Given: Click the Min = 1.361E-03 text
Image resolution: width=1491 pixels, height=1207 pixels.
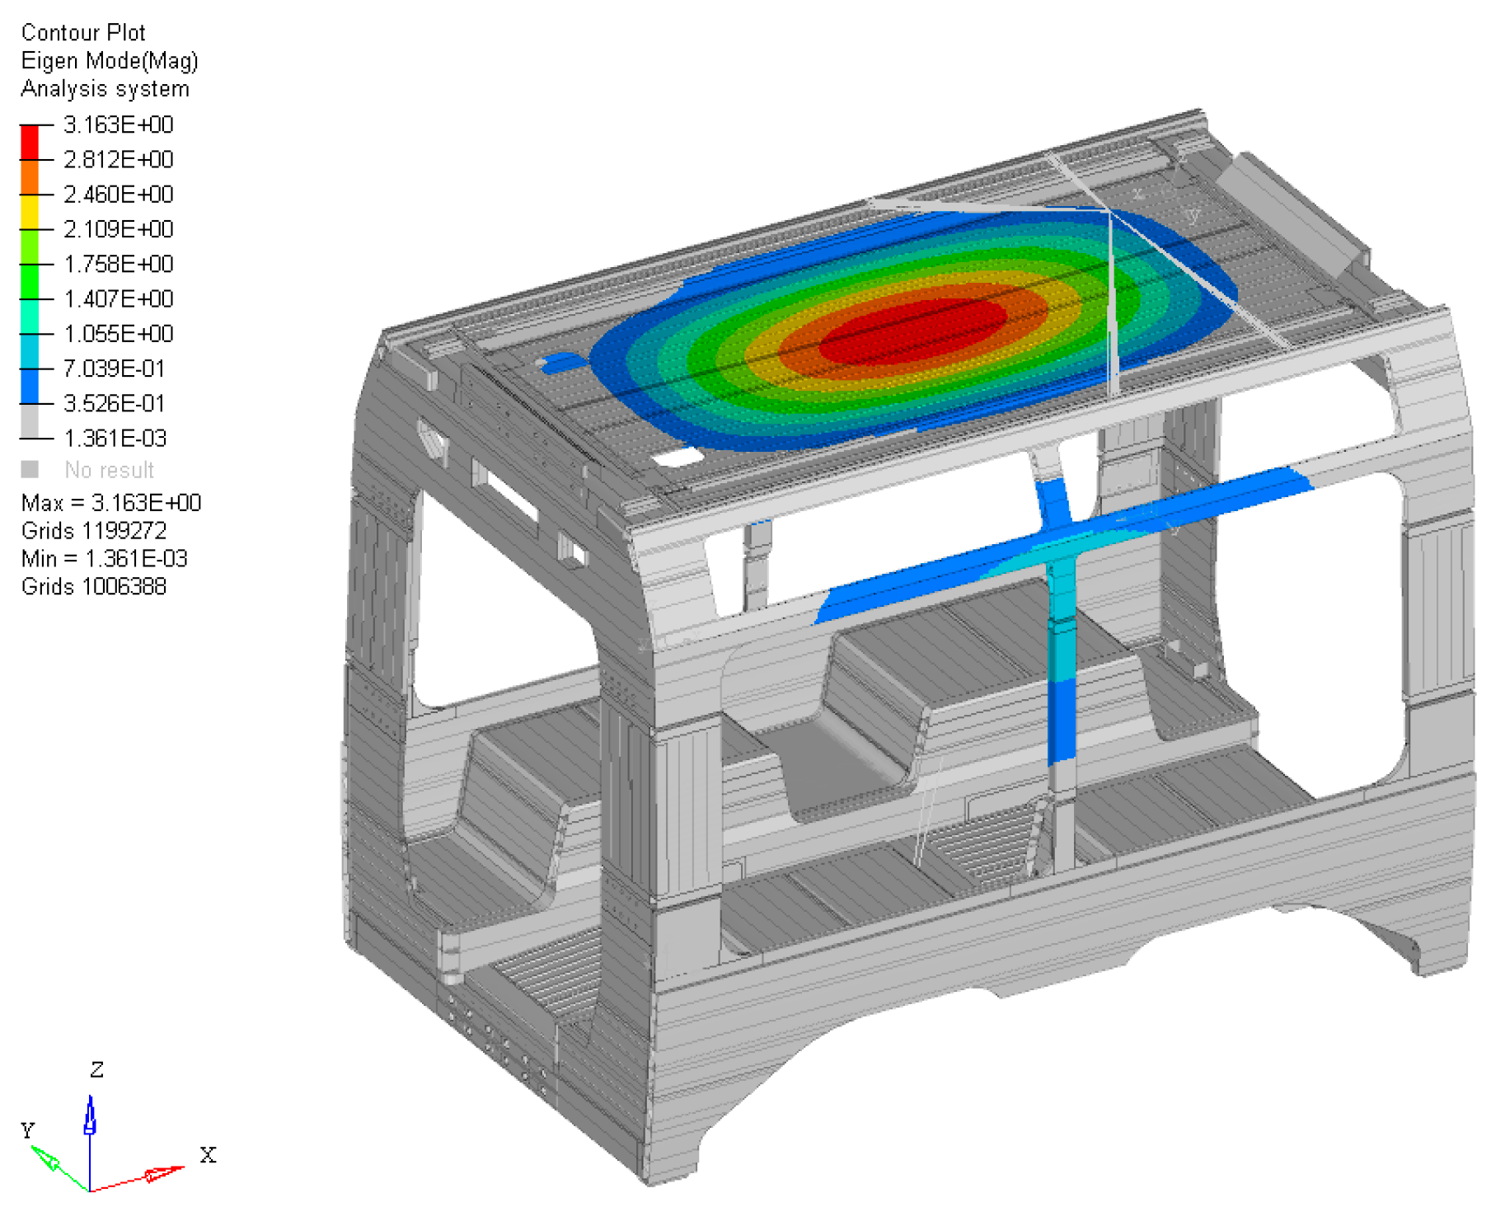Looking at the screenshot, I should coord(105,559).
